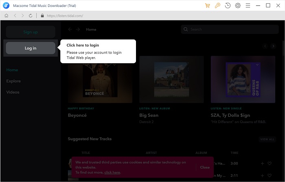Screen dimensions: 285x182
Task: Navigate back using browser toolbar arrow
Action: click(15, 16)
